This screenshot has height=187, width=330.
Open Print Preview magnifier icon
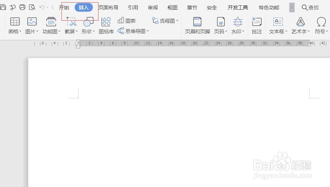(x=32, y=7)
